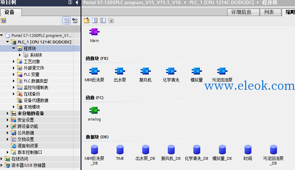Screen dimensions: 295x170
Task: Select the 鼓风机_DB data block icon
Action: click(x=171, y=150)
